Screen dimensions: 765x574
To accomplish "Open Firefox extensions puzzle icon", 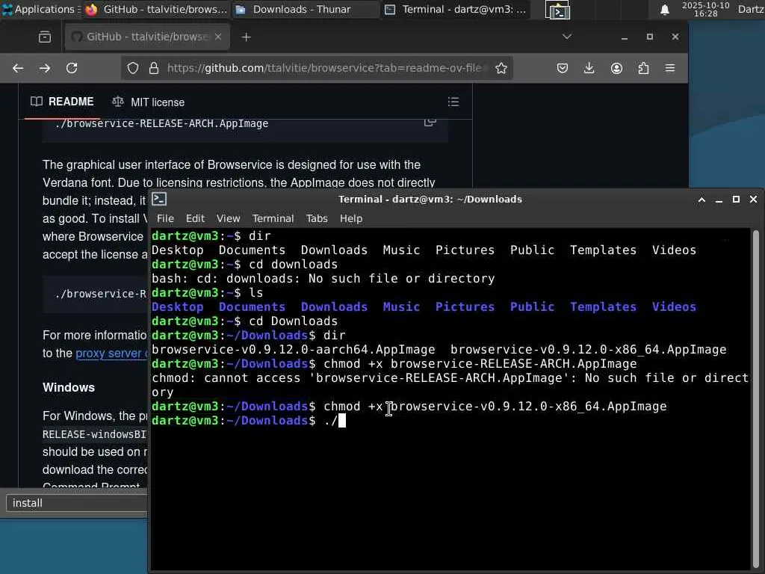I will tap(643, 68).
